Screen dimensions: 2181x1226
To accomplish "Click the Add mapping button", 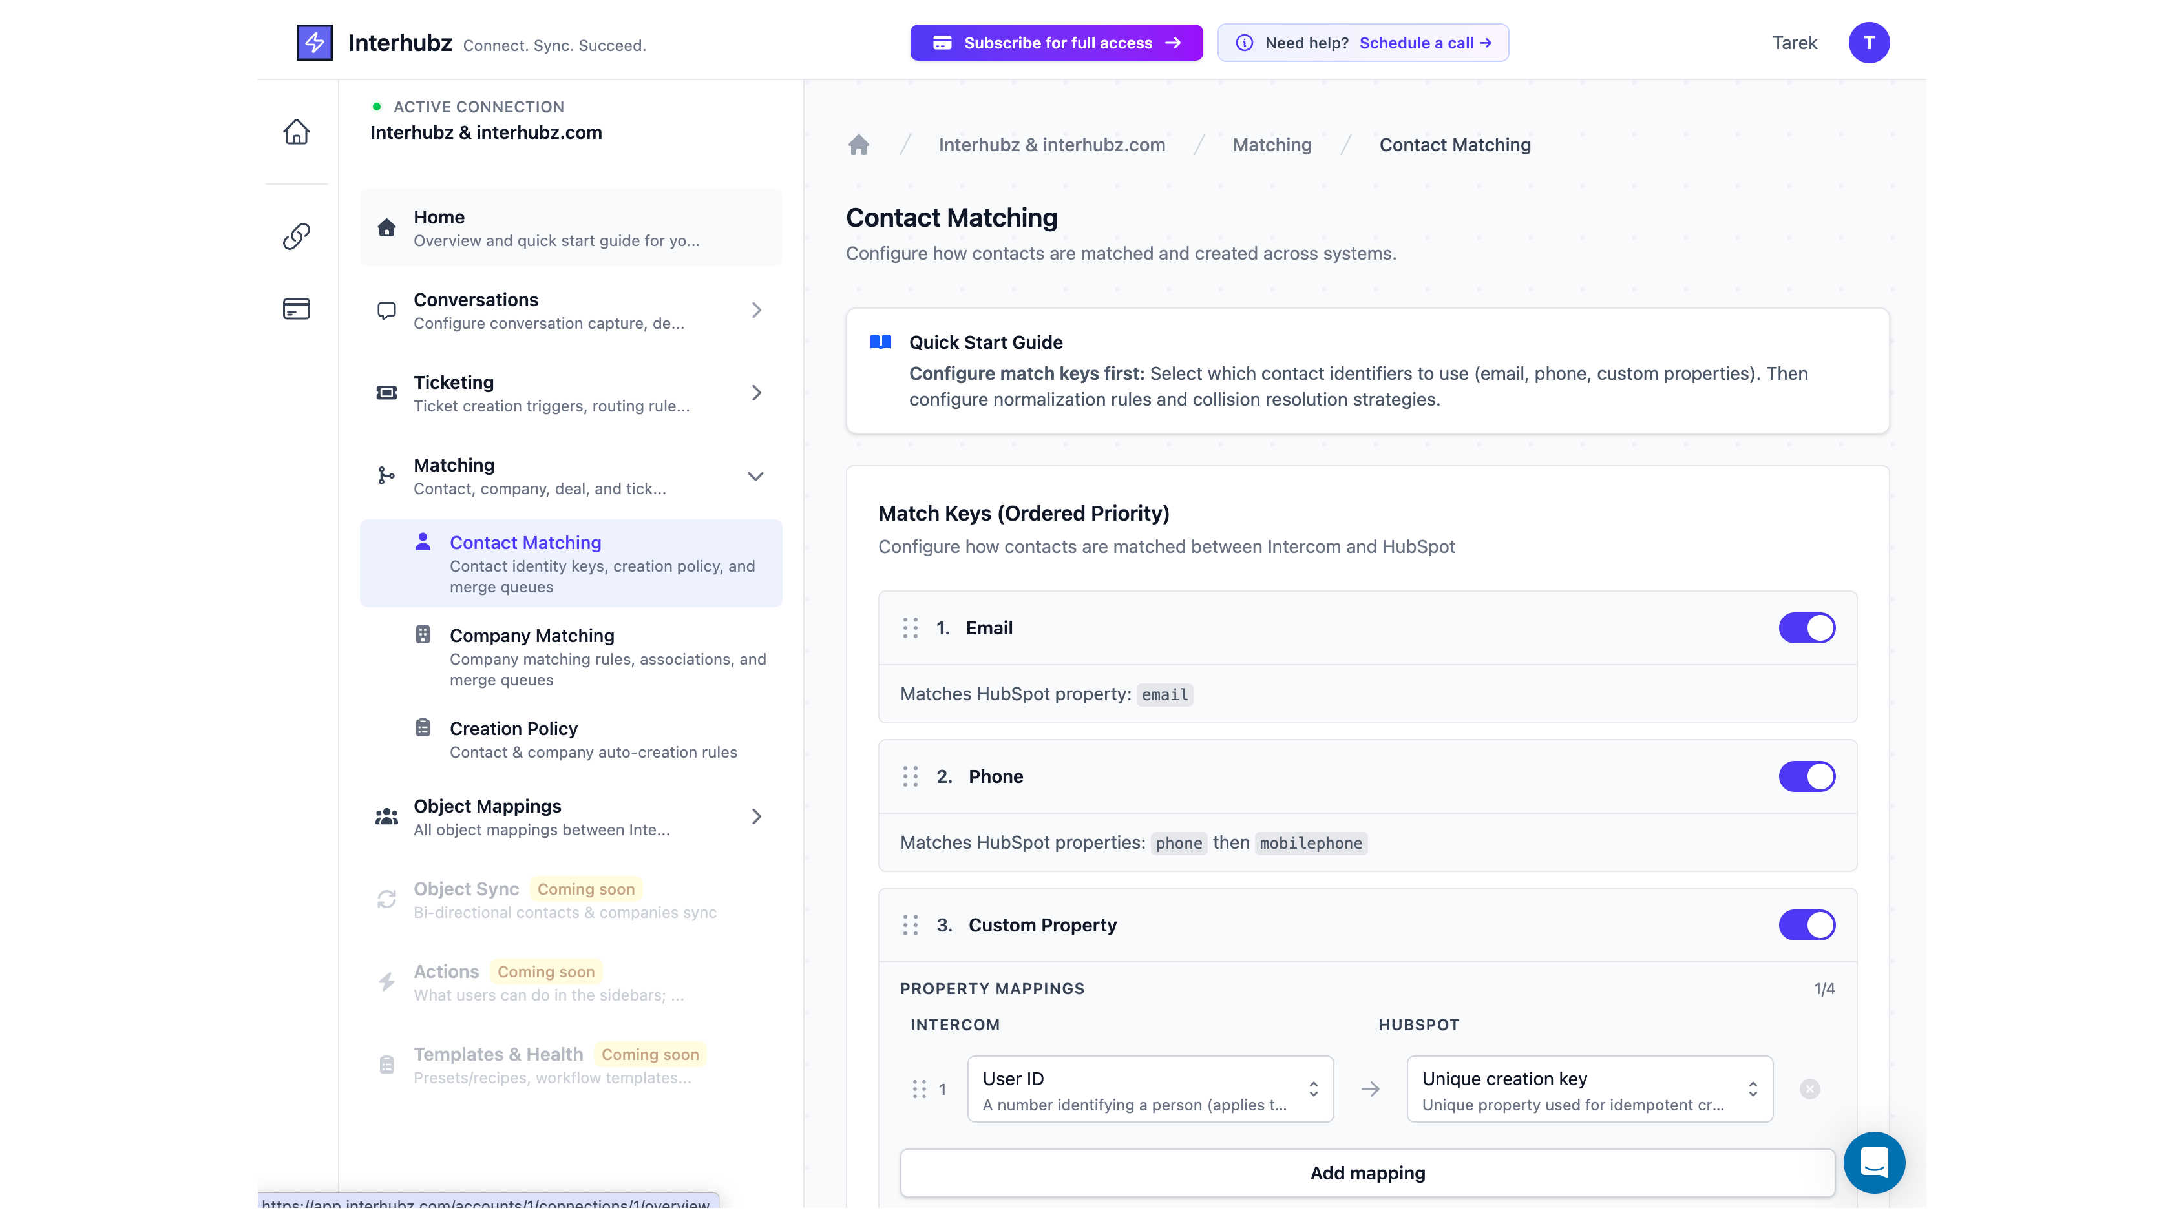I will [x=1367, y=1172].
